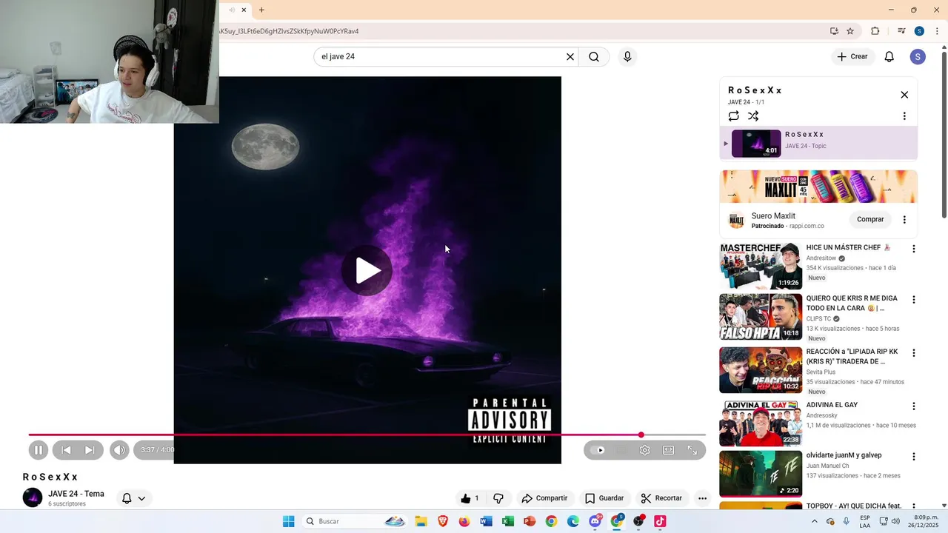Close the current Chrome tab

click(x=244, y=10)
